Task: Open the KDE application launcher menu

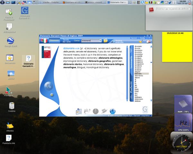Action: 2,2
